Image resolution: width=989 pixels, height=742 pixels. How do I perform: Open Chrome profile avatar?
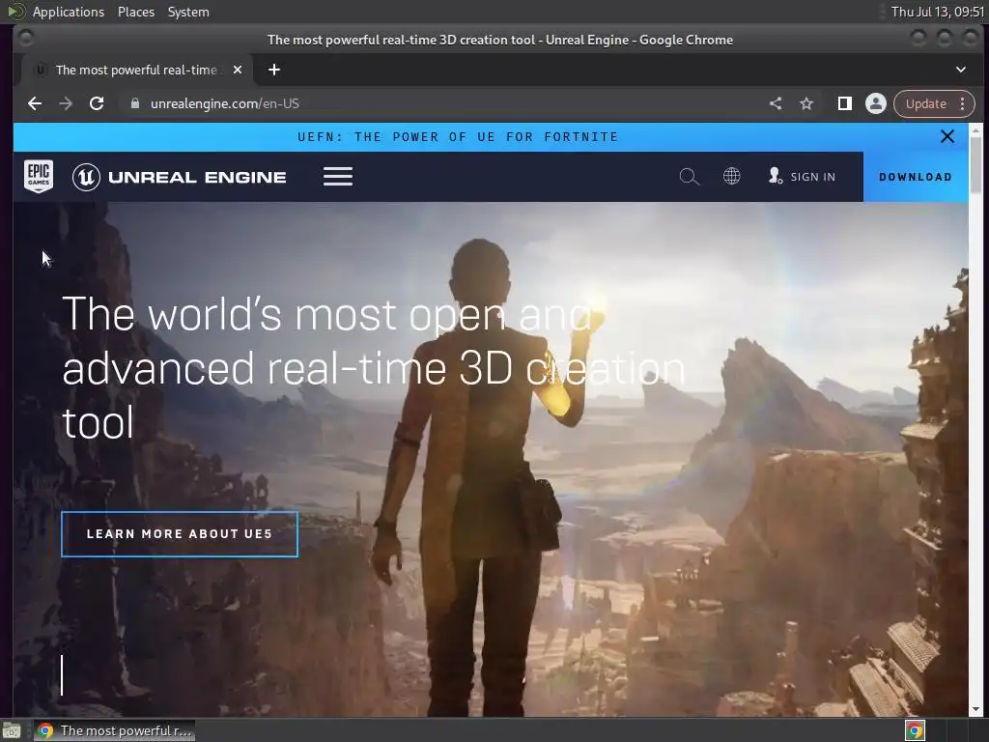pos(876,103)
